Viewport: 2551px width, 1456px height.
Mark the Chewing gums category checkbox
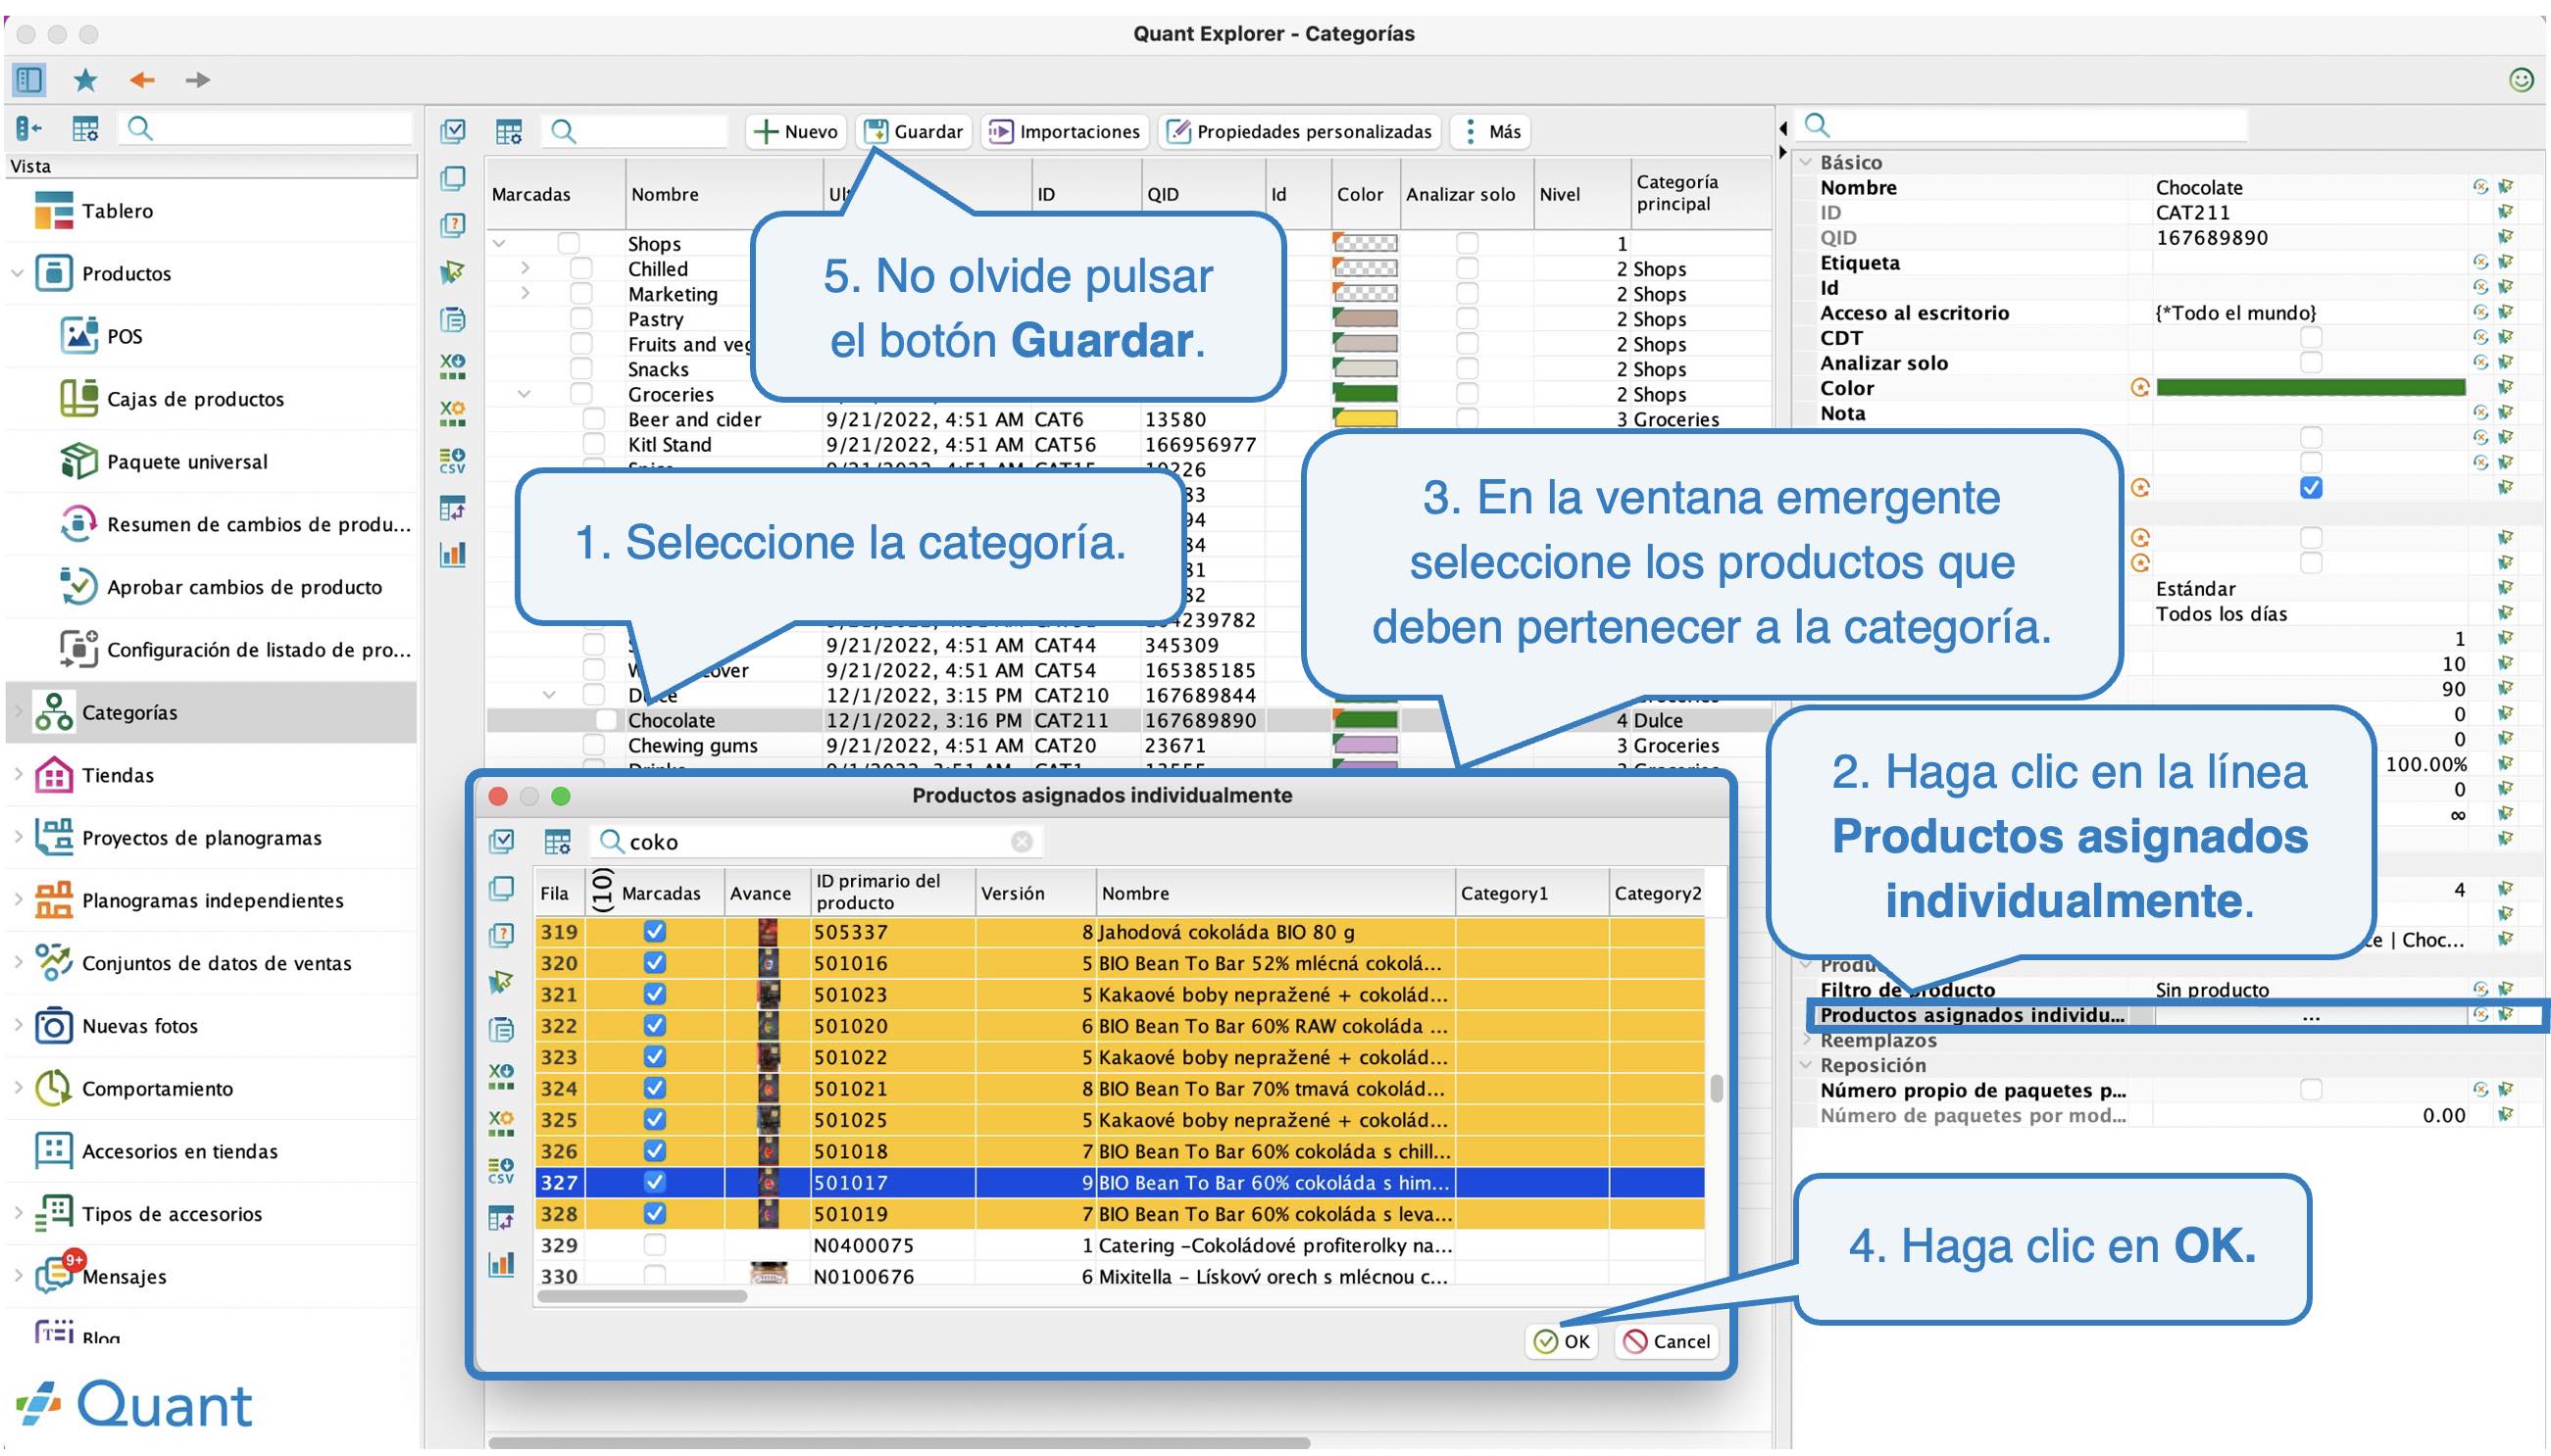[593, 745]
